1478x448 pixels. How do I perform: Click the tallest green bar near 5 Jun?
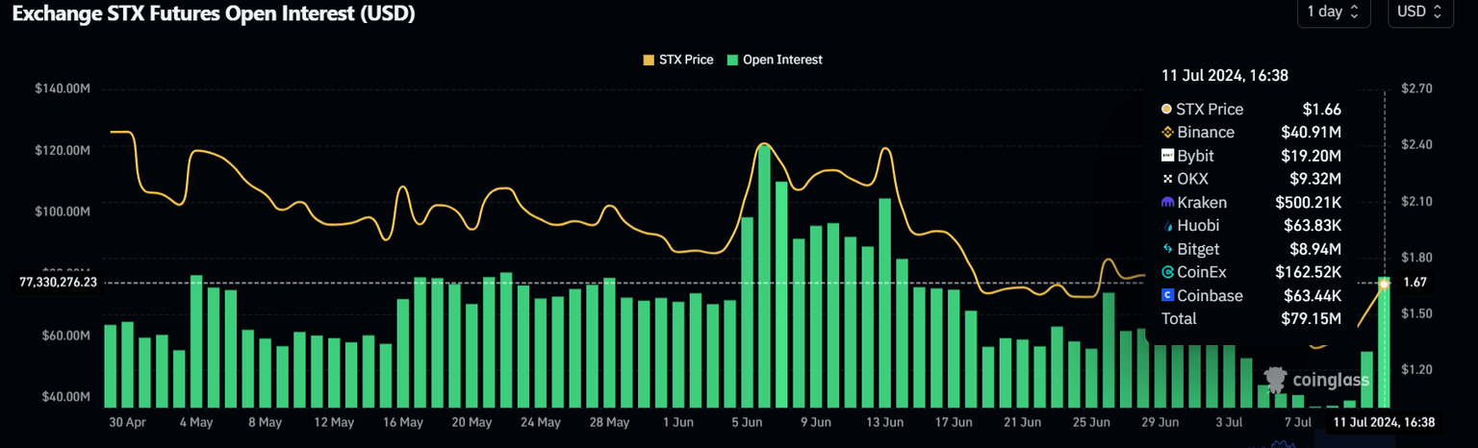764,275
